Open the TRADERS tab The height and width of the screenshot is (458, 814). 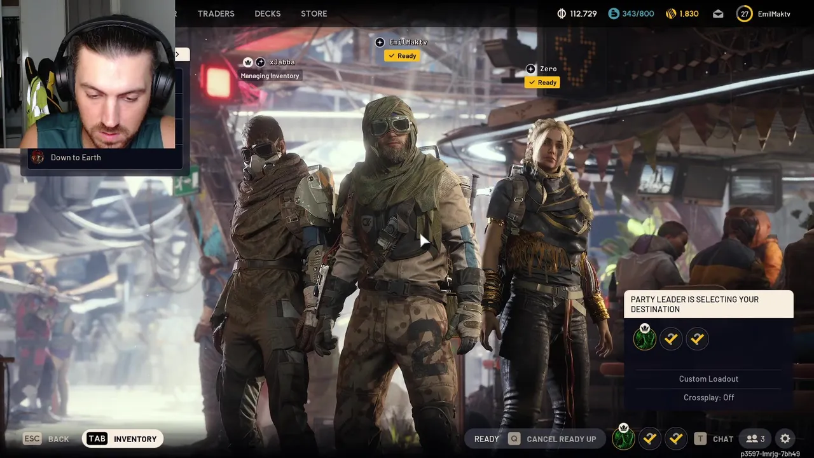pyautogui.click(x=216, y=13)
